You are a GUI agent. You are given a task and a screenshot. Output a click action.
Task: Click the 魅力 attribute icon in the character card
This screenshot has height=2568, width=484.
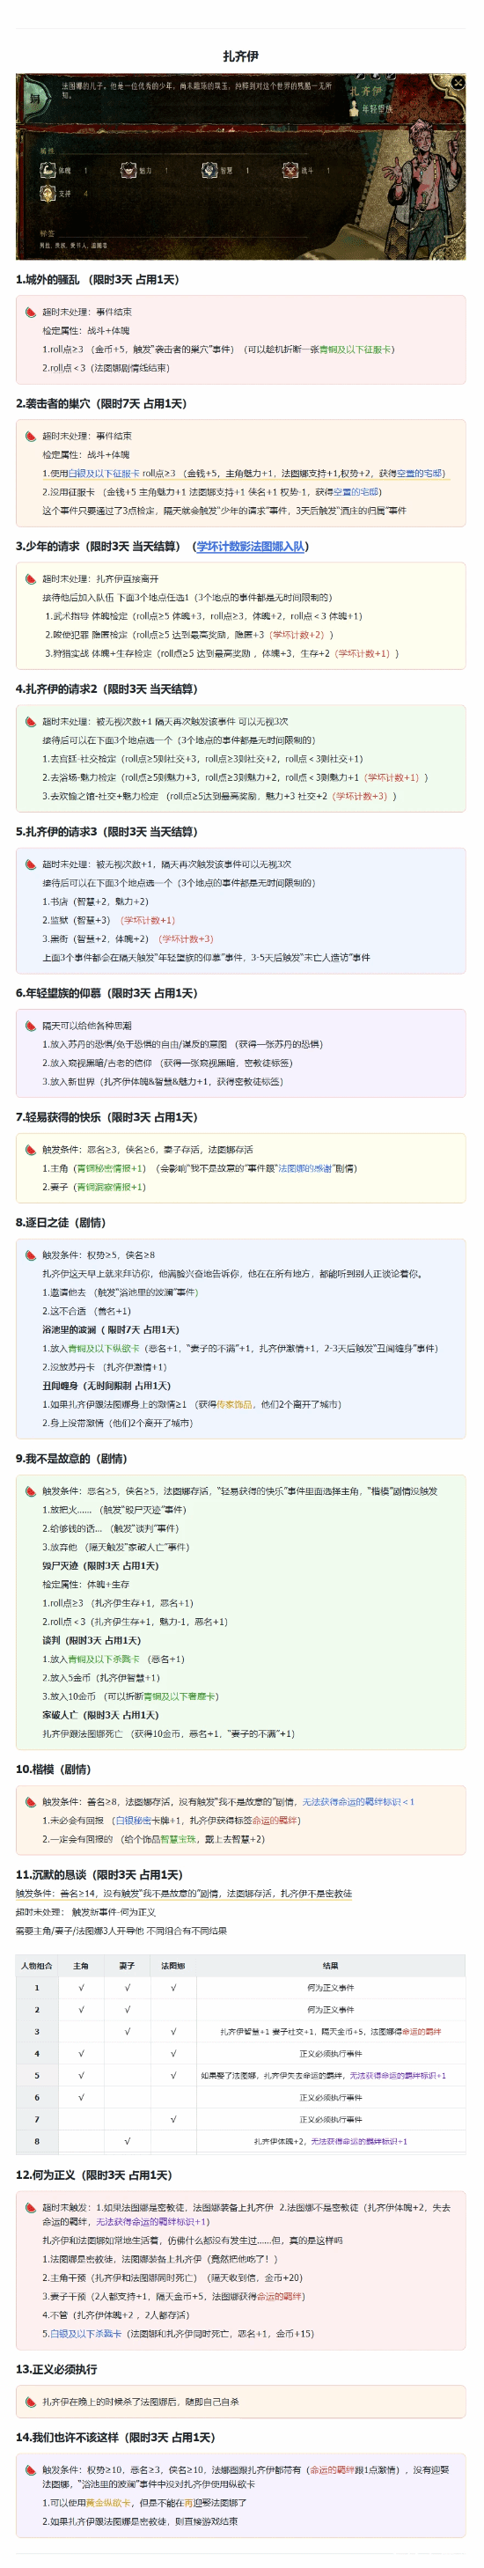pos(128,171)
